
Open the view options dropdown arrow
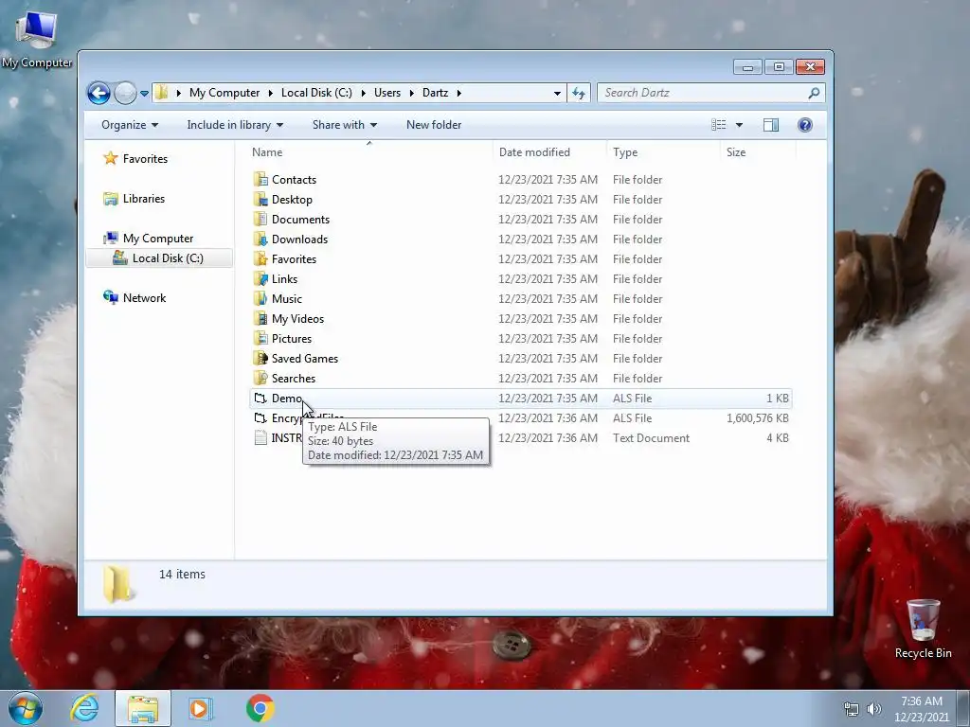tap(739, 125)
